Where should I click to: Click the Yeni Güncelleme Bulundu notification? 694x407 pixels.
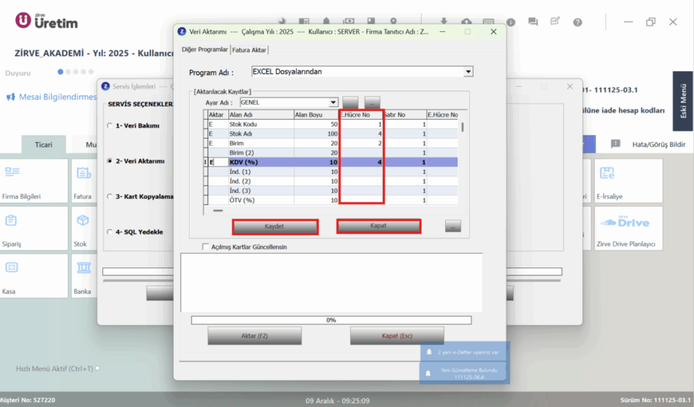point(464,373)
